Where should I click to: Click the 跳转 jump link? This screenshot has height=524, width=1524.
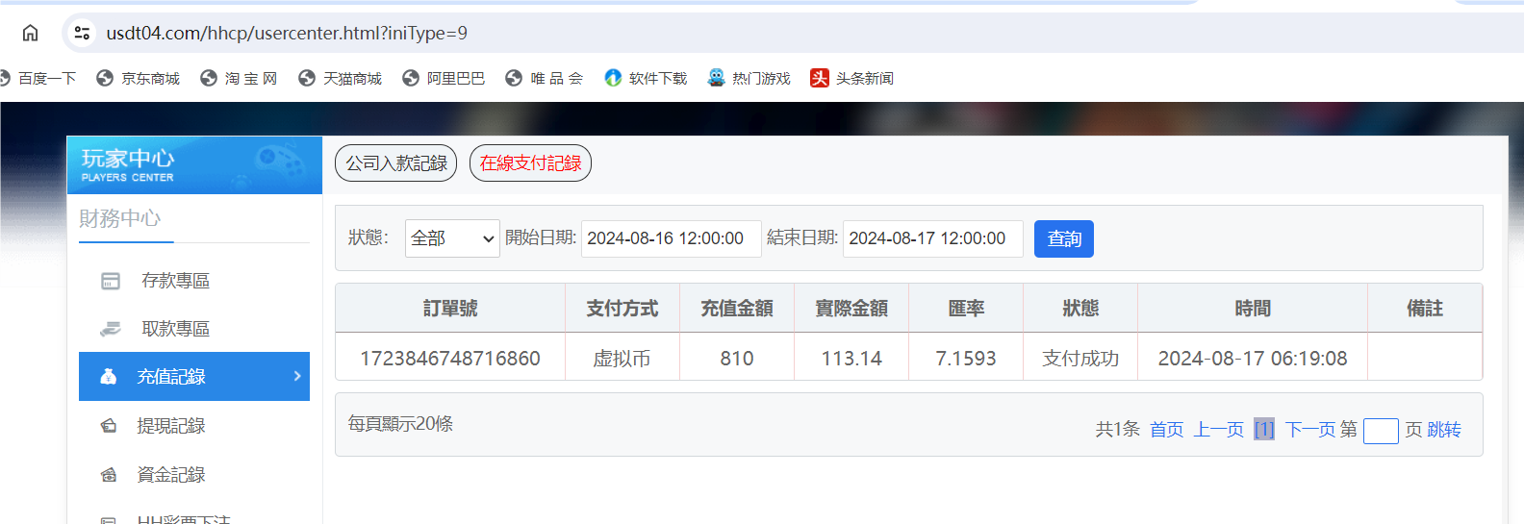point(1444,430)
